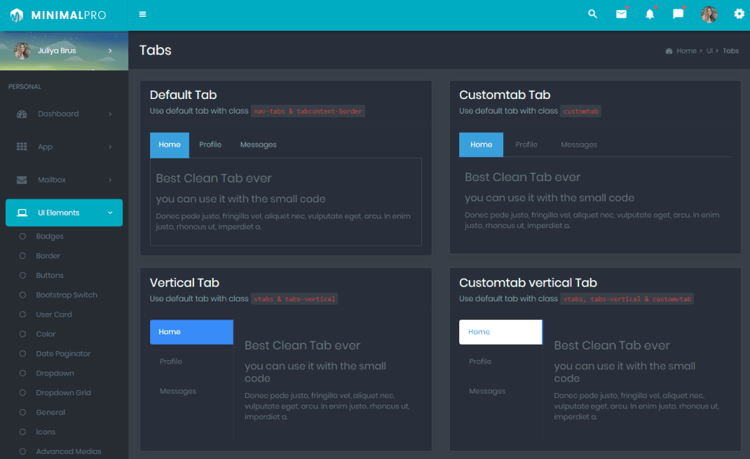
Task: Expand the Juliya Brus profile chevron
Action: [110, 51]
